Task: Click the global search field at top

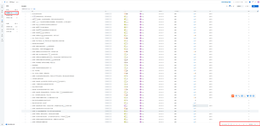Action: click(238, 2)
